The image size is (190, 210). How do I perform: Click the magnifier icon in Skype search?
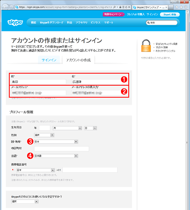(x=149, y=23)
